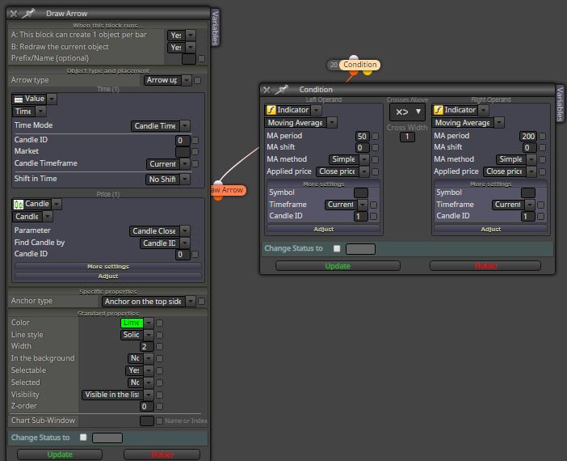567x461 pixels.
Task: Pin the Draw Arrow panel
Action: pos(28,14)
